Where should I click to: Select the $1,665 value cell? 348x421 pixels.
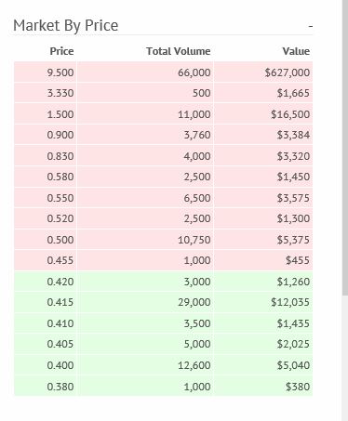point(263,93)
